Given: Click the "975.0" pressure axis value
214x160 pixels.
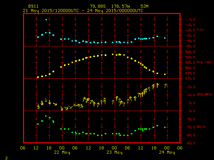Looking at the screenshot, I should [x=190, y=73].
